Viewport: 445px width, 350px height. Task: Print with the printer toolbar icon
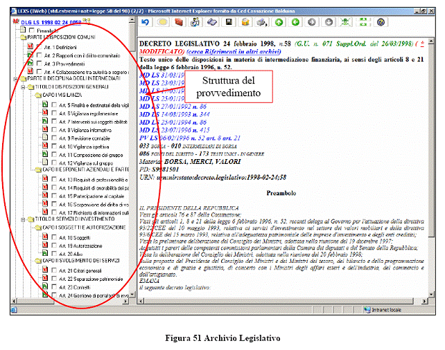(x=262, y=22)
